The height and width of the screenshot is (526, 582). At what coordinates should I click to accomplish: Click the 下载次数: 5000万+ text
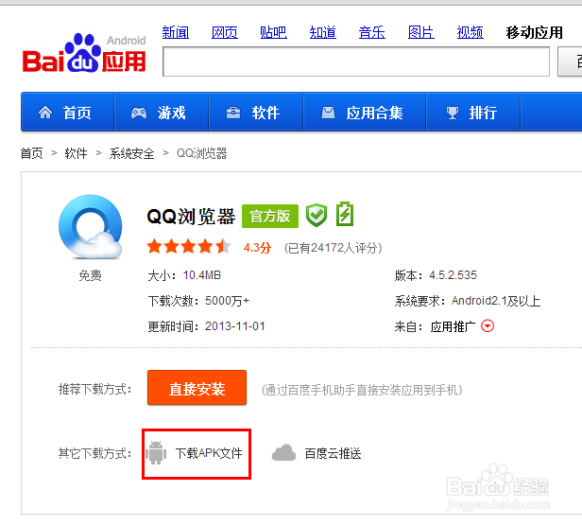[x=198, y=301]
